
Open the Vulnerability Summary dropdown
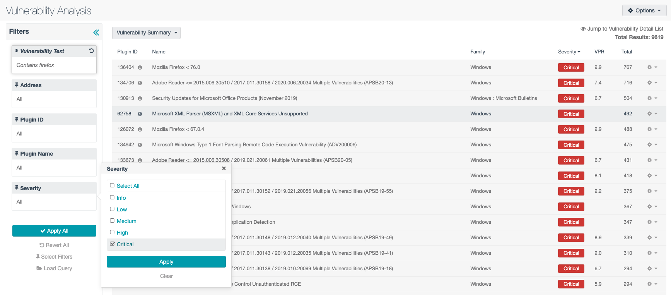(146, 33)
